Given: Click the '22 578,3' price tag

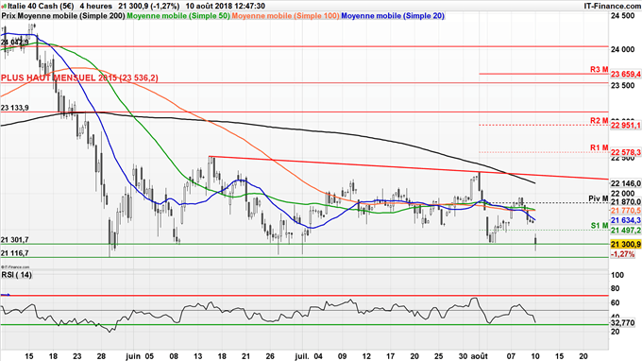Looking at the screenshot, I should (626, 152).
